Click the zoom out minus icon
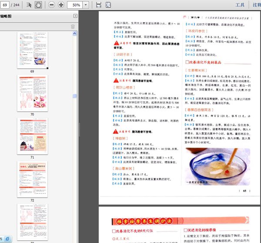 click(x=51, y=5)
